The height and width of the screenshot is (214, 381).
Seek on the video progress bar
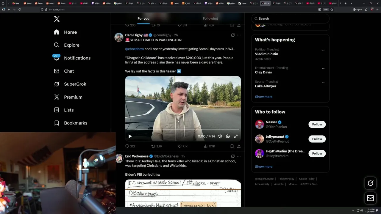click(x=183, y=130)
